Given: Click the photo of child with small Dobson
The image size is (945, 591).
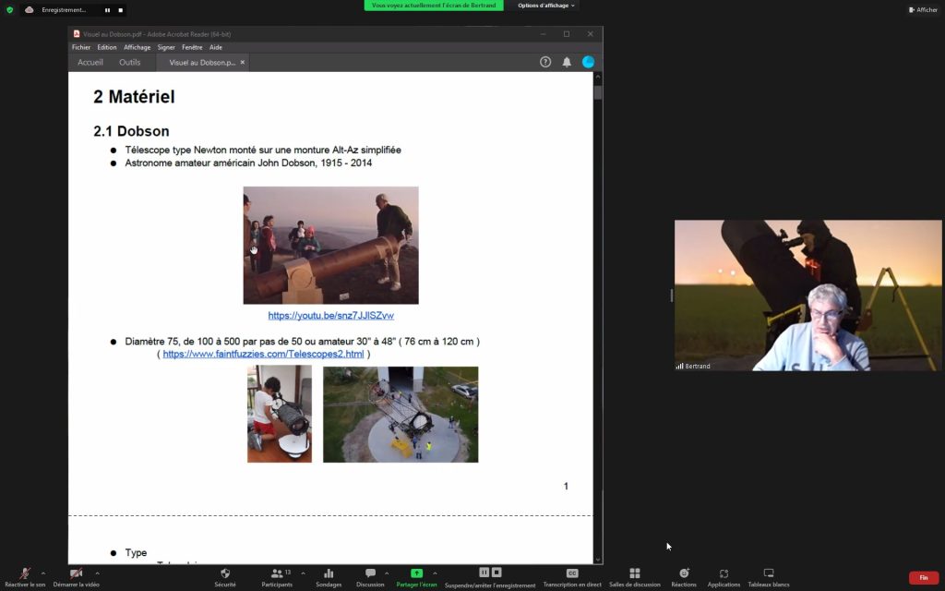Looking at the screenshot, I should pyautogui.click(x=280, y=414).
